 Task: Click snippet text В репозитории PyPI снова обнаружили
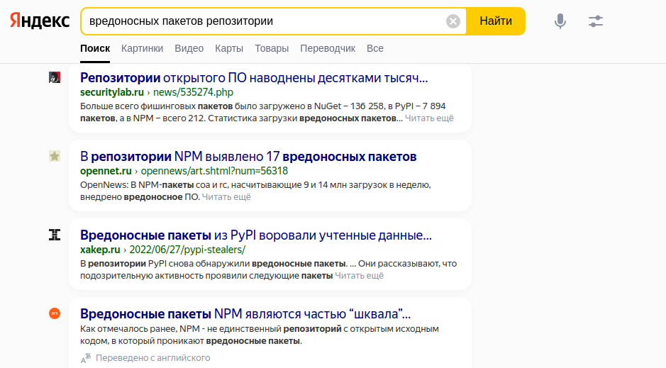(165, 264)
